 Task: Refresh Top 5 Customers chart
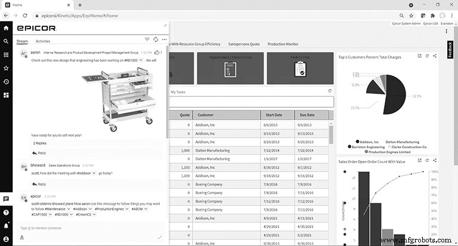[427, 56]
